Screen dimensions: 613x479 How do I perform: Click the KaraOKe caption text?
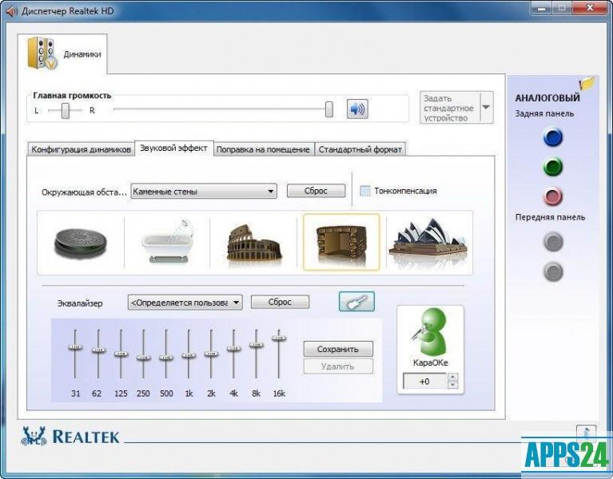[x=430, y=362]
